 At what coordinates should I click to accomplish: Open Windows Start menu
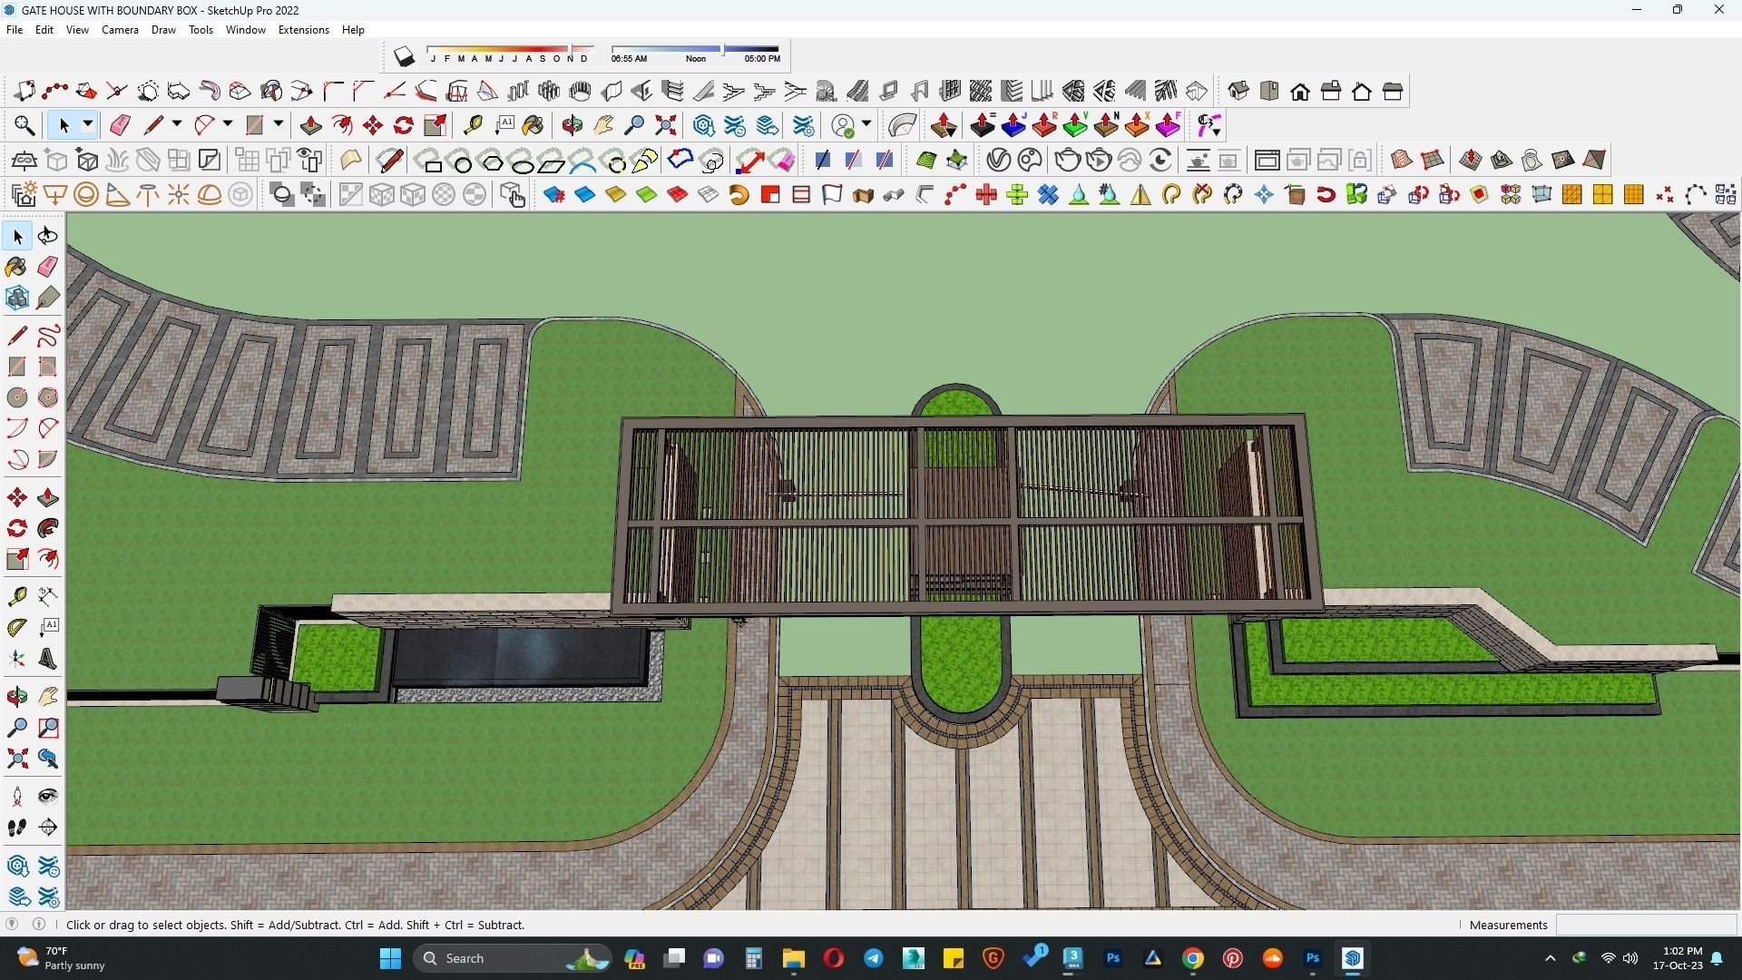point(390,958)
